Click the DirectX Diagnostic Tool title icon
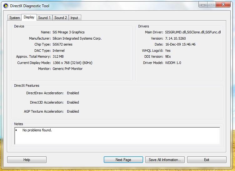 6,6
